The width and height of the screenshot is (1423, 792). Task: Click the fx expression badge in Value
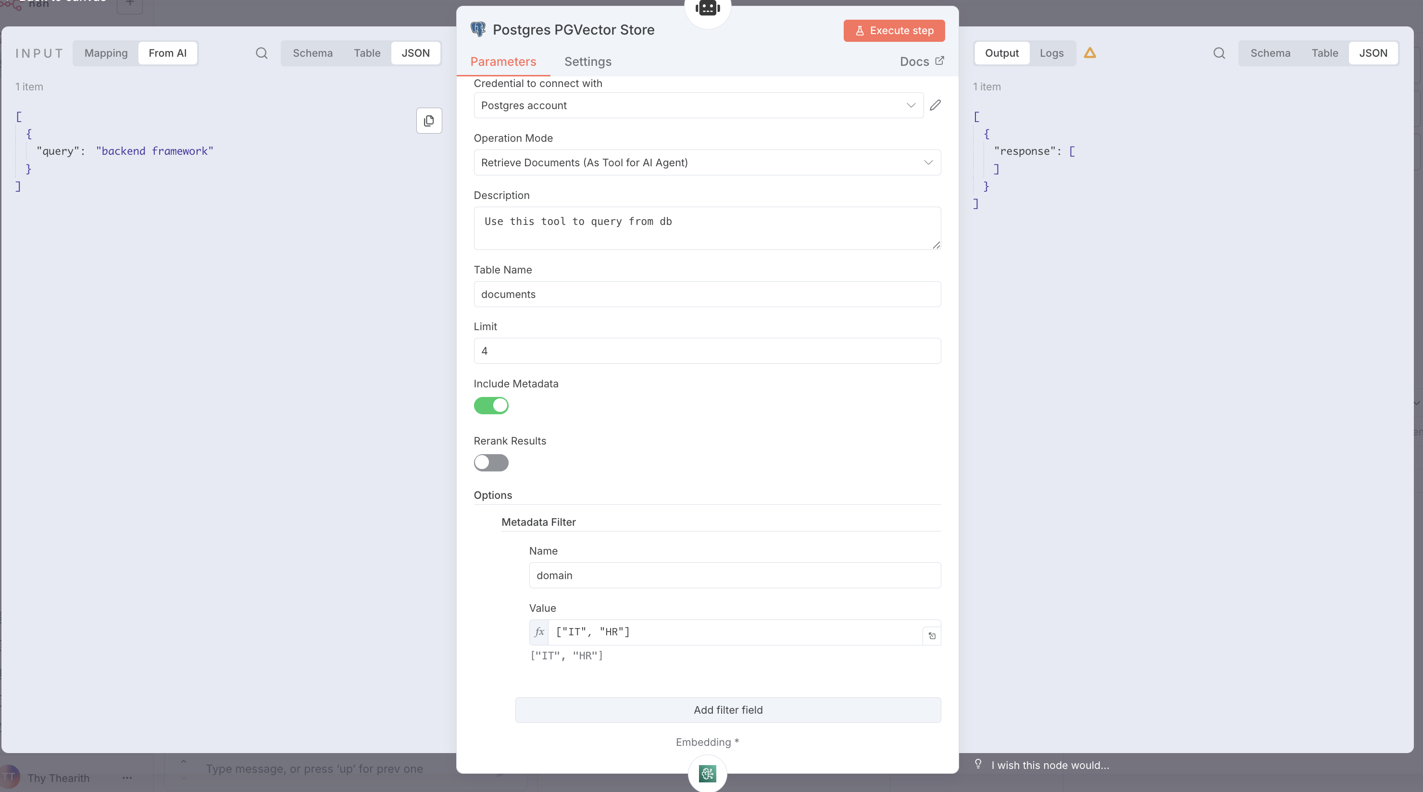[539, 632]
